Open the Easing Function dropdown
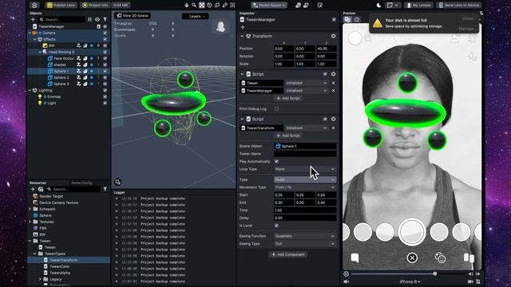This screenshot has height=287, width=511. pyautogui.click(x=305, y=236)
